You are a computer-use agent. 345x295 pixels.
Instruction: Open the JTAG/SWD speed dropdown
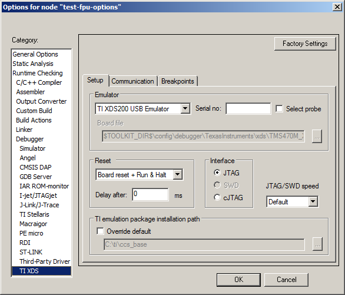[x=313, y=201]
